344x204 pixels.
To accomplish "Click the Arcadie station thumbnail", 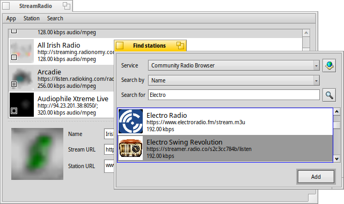I will tap(21, 78).
